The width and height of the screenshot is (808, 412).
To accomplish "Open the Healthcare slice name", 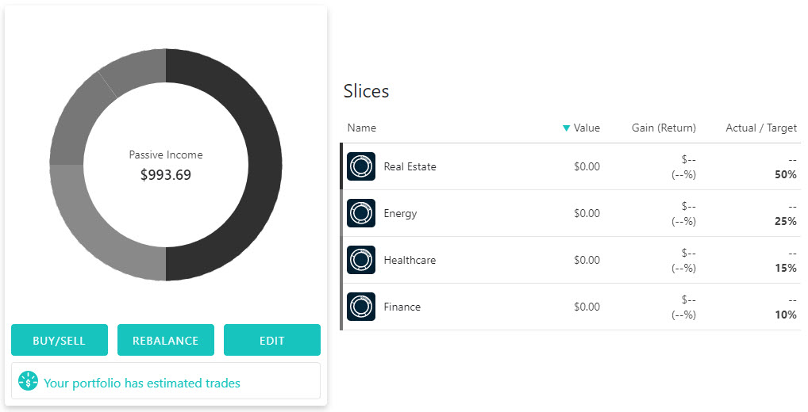I will pyautogui.click(x=410, y=260).
